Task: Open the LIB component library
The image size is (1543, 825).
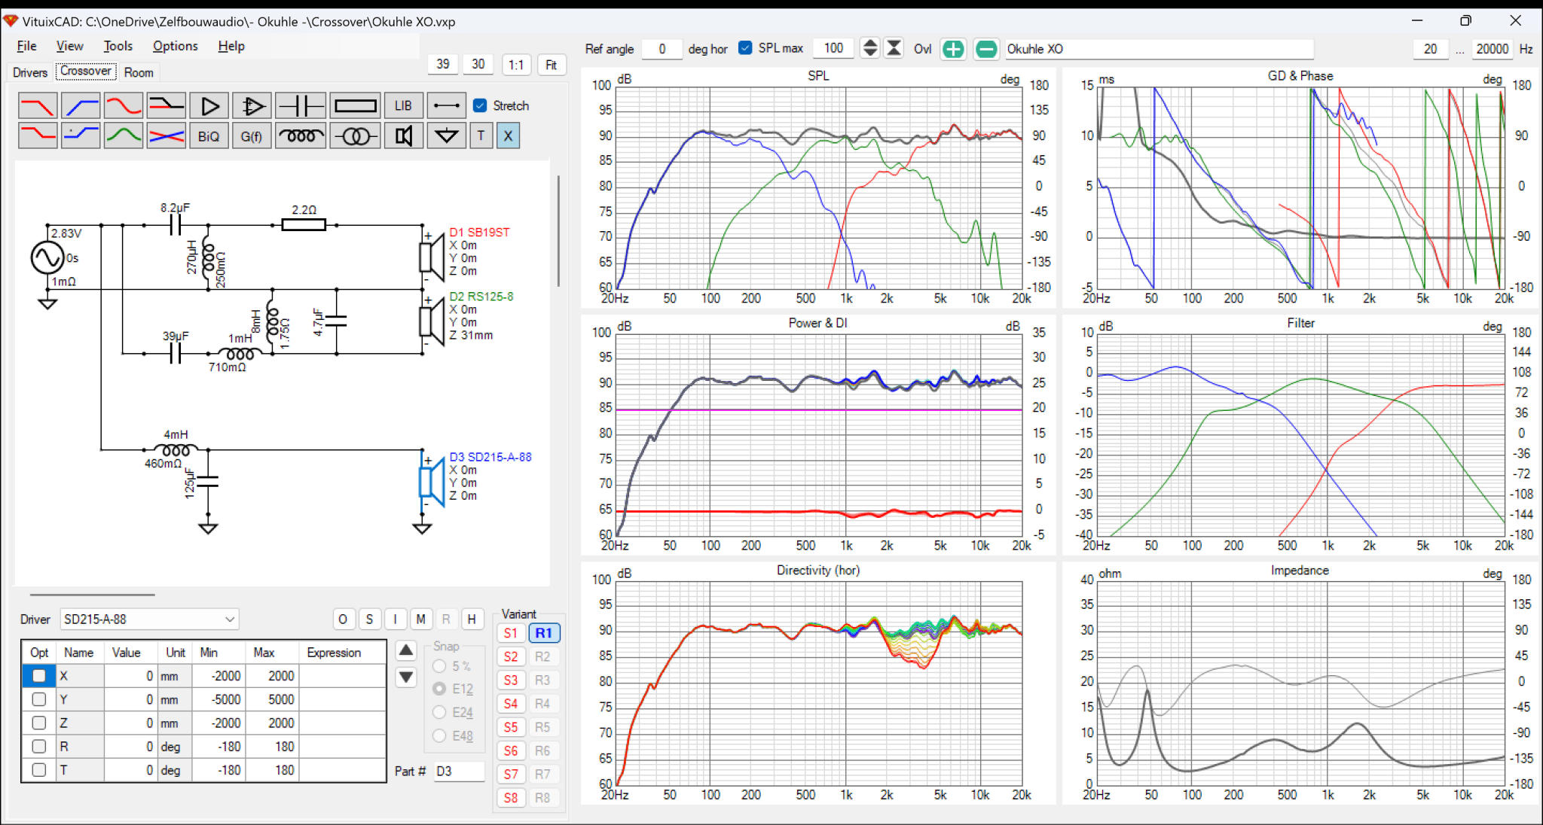Action: pos(403,105)
